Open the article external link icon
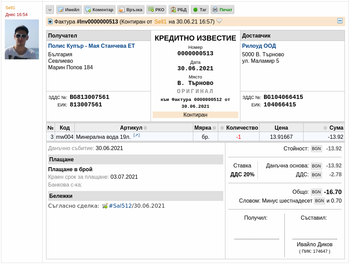The height and width of the screenshot is (264, 350). coord(136,135)
